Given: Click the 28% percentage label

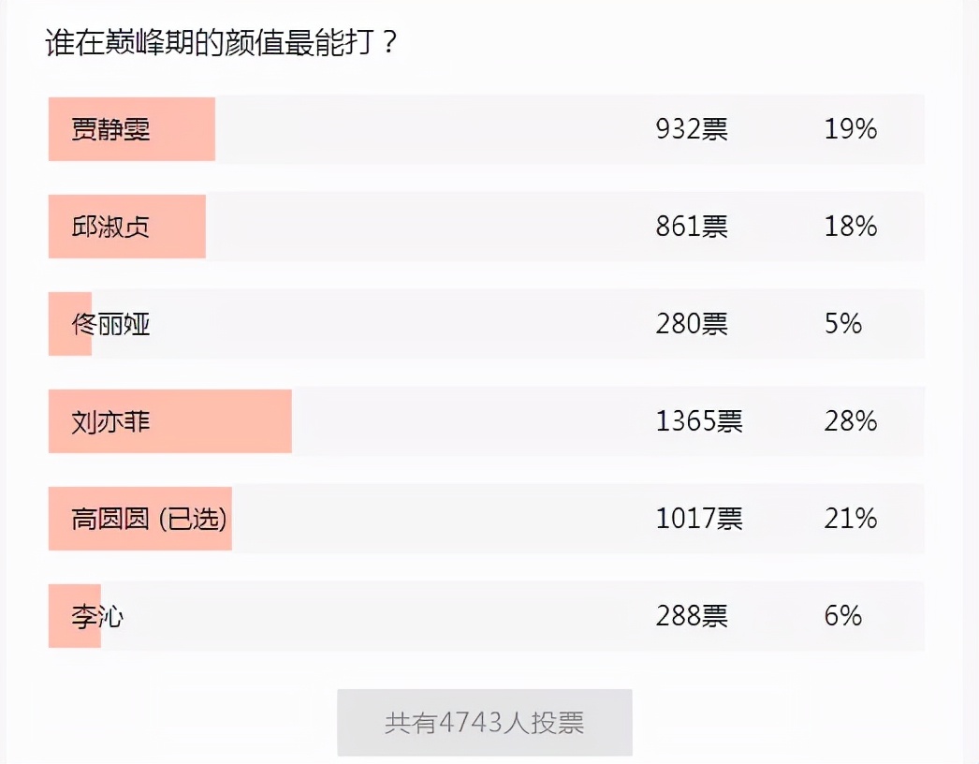Looking at the screenshot, I should coord(851,421).
